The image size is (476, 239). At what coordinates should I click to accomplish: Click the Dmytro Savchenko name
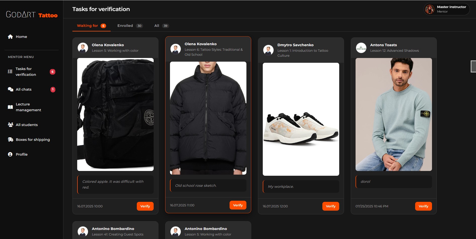pos(295,45)
